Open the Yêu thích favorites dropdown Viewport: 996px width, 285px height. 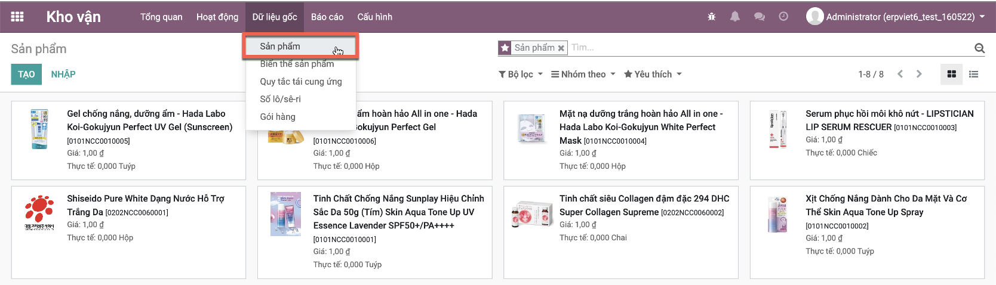point(653,74)
